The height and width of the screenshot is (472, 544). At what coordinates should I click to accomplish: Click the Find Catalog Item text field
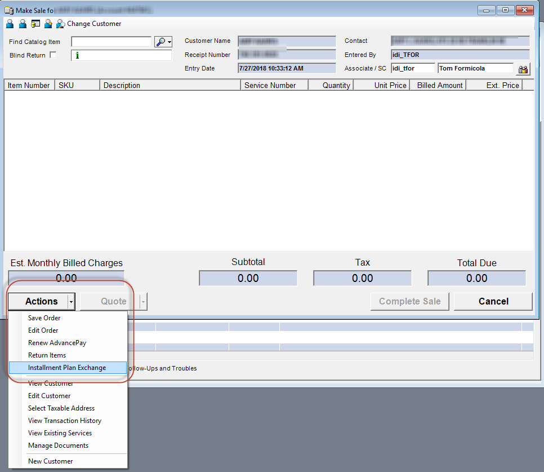pos(111,42)
